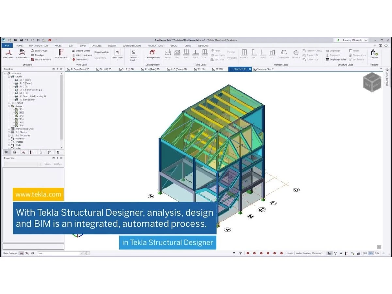Switch to the ANALYSE ribbon tab
Viewport: 392px width, 294px height.
[x=97, y=46]
